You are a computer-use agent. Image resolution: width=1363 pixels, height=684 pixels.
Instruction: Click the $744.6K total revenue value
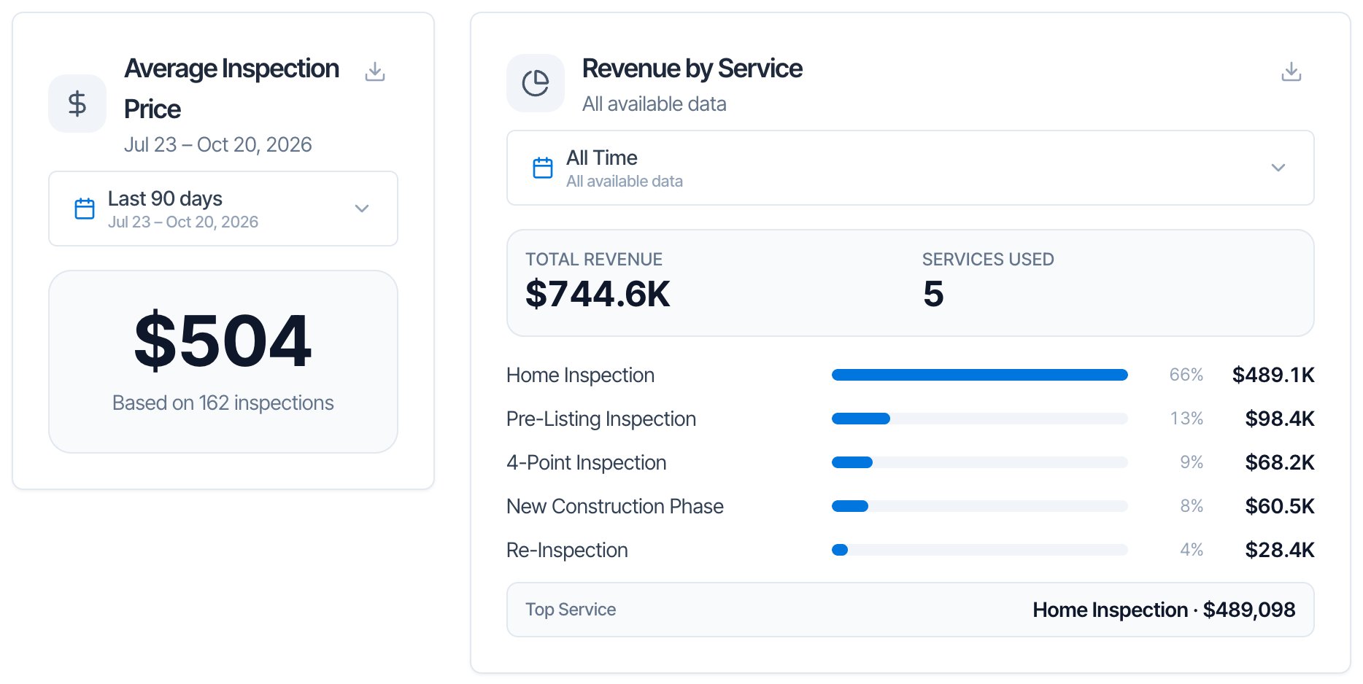click(x=598, y=294)
